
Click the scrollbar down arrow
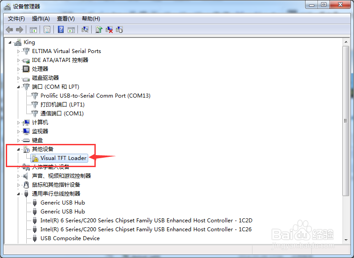[x=346, y=240]
